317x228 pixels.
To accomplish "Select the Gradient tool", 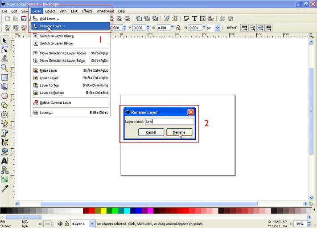I will coord(4,179).
